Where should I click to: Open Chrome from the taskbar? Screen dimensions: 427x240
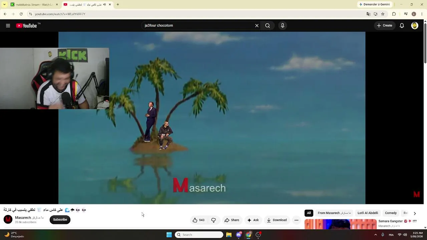click(249, 235)
